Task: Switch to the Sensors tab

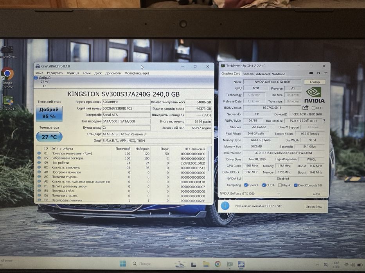Action: pos(248,74)
